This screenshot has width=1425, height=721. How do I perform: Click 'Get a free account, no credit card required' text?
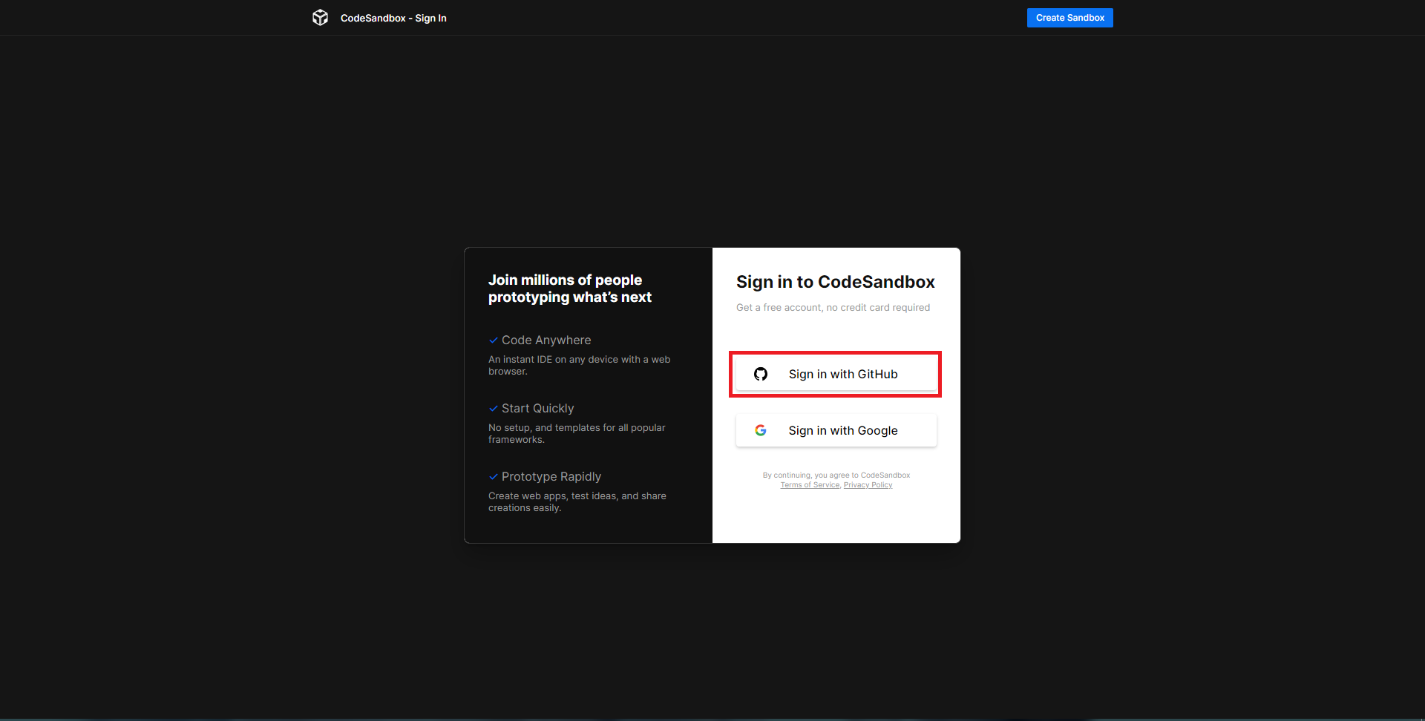833,307
